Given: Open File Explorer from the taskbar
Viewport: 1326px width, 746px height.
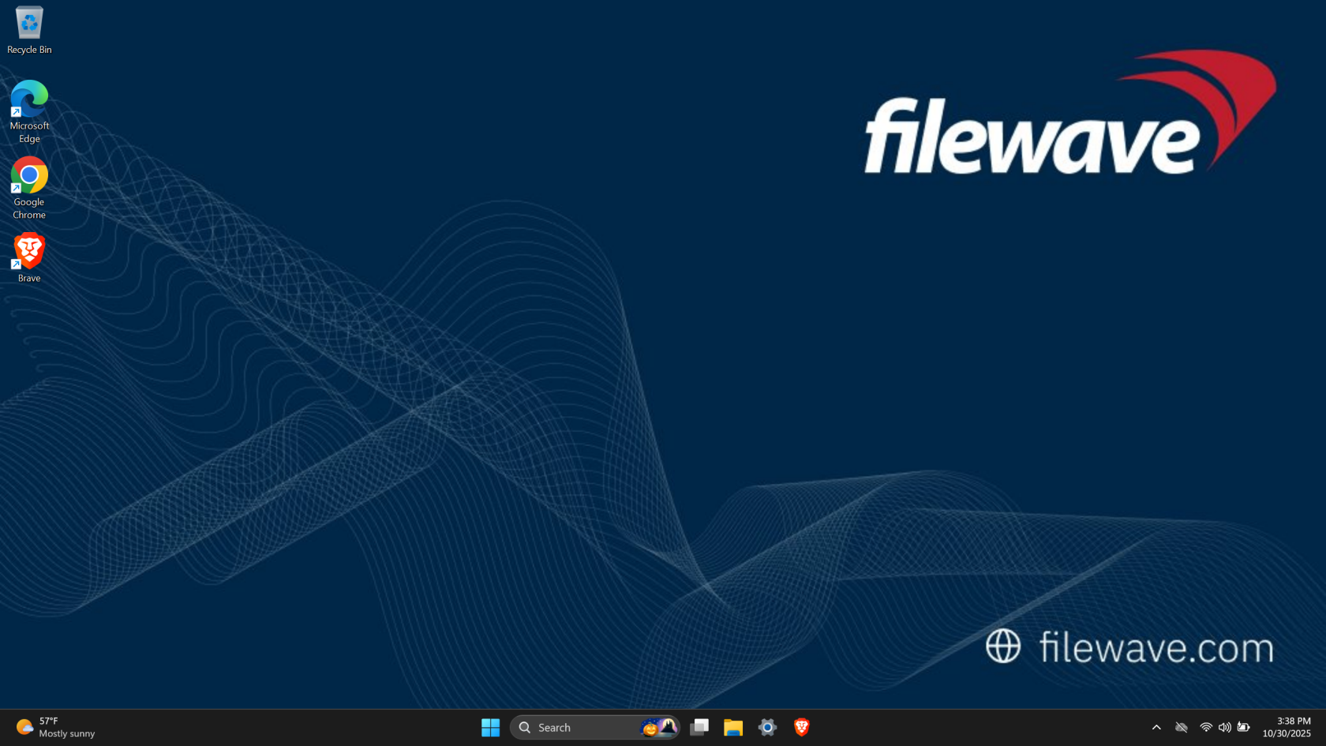Looking at the screenshot, I should tap(733, 727).
